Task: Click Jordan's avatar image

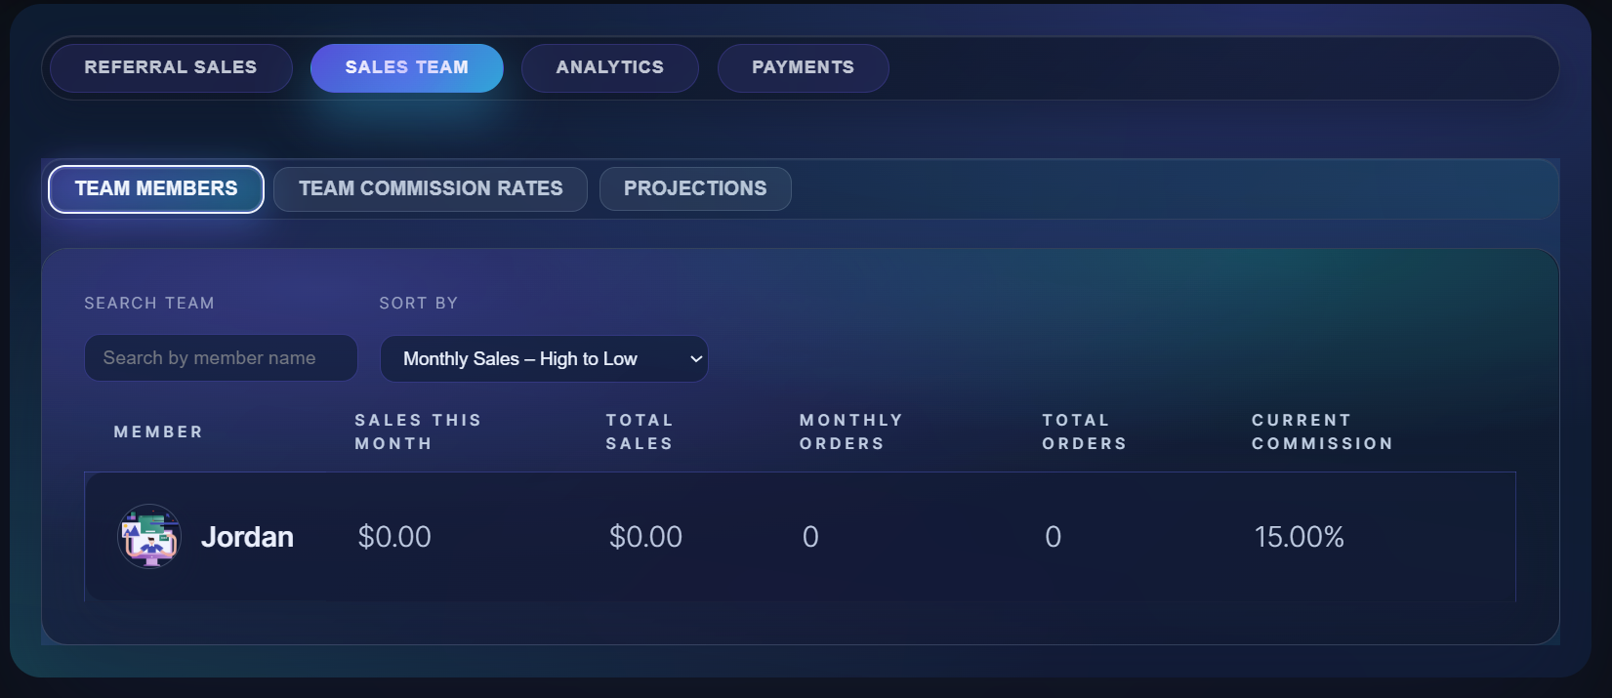Action: (x=148, y=536)
